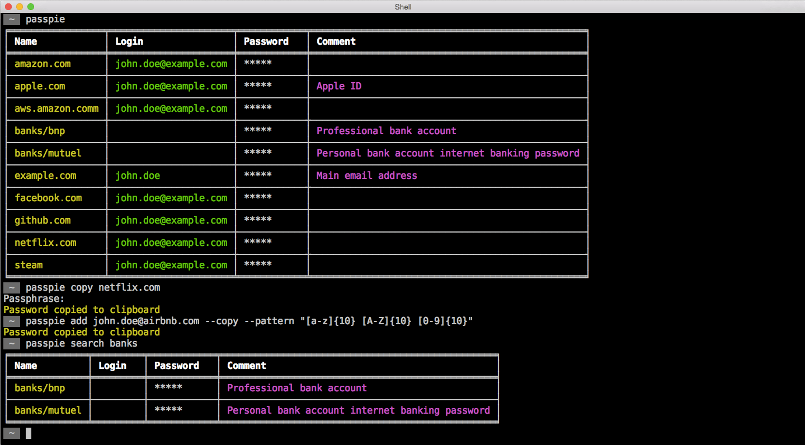805x445 pixels.
Task: Click the login email in apple.com row
Action: 171,86
